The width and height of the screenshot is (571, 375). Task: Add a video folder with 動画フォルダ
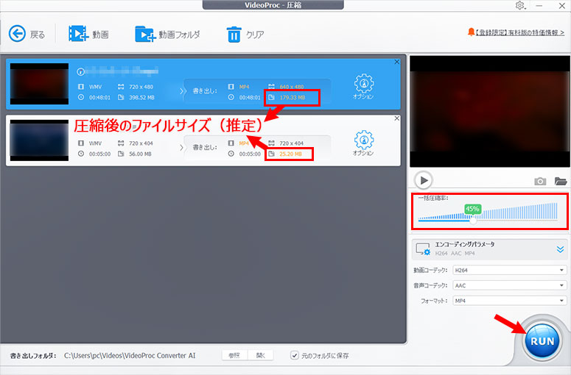coord(144,34)
